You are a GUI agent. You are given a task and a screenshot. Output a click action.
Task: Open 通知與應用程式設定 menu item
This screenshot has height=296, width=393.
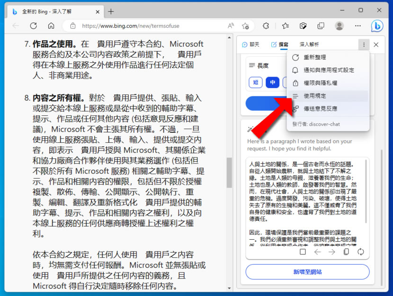[x=328, y=70]
